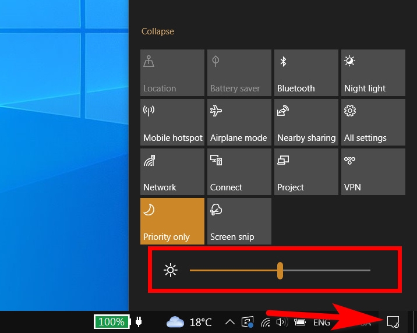Click the battery power tray icon
This screenshot has width=417, height=333.
point(300,322)
